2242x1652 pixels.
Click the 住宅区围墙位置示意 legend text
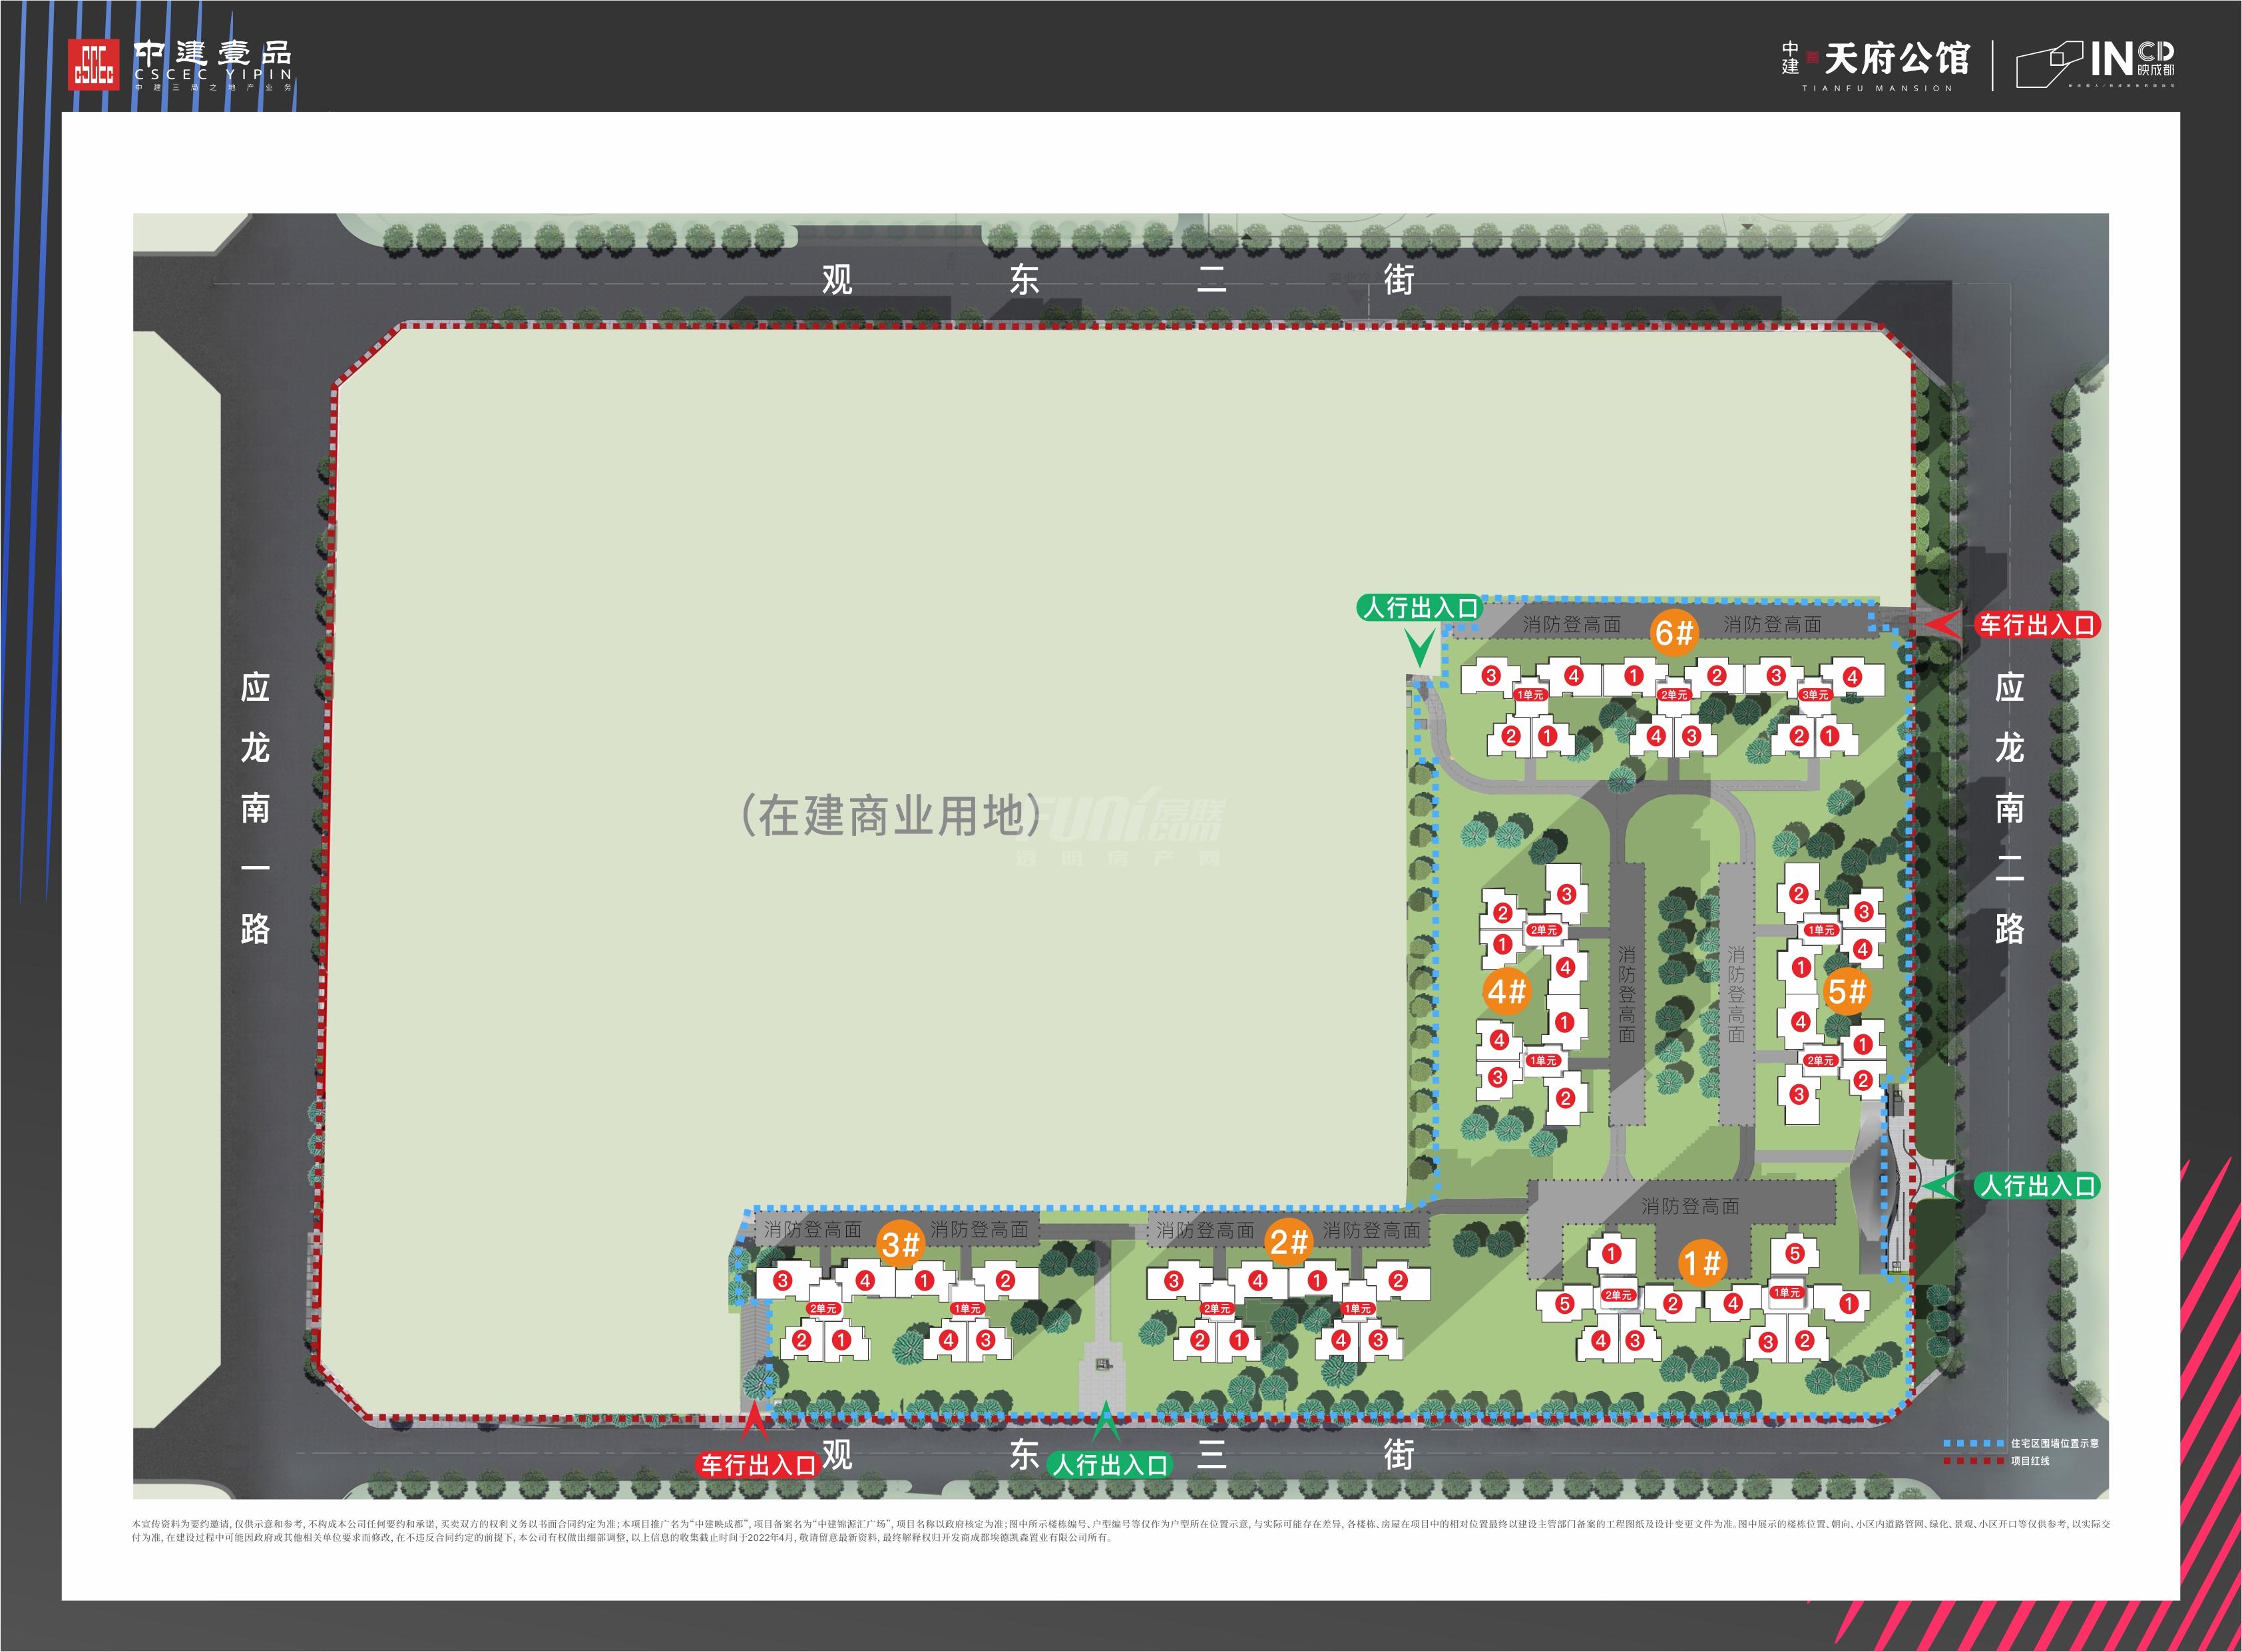click(x=2055, y=1443)
